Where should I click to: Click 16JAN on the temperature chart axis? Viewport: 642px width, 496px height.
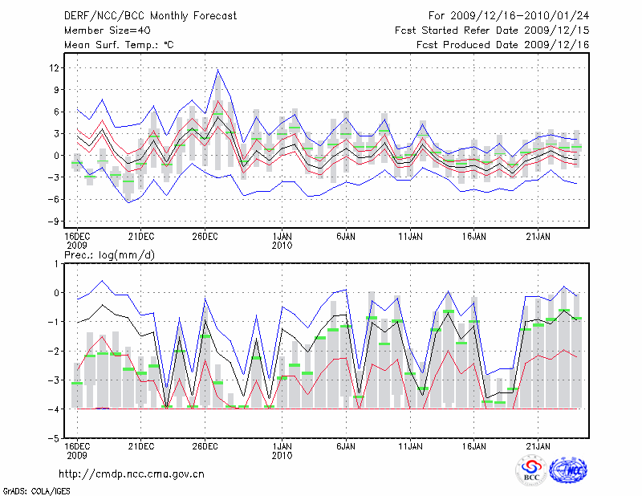[x=475, y=237]
